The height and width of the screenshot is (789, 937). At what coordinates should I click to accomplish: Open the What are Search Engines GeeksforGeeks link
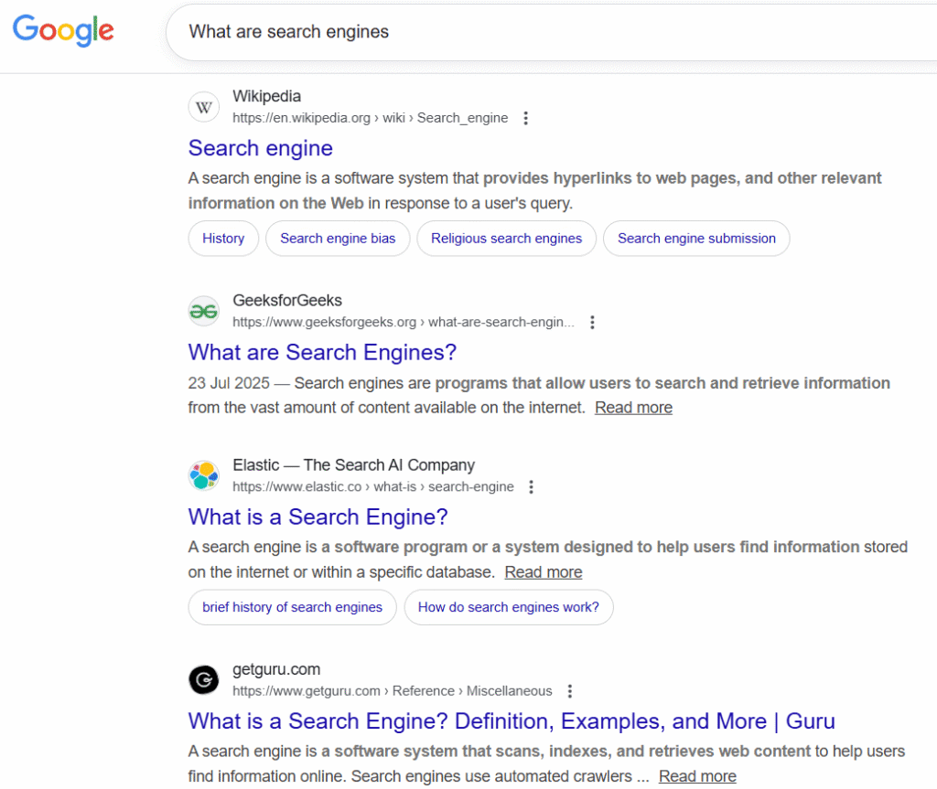coord(322,352)
